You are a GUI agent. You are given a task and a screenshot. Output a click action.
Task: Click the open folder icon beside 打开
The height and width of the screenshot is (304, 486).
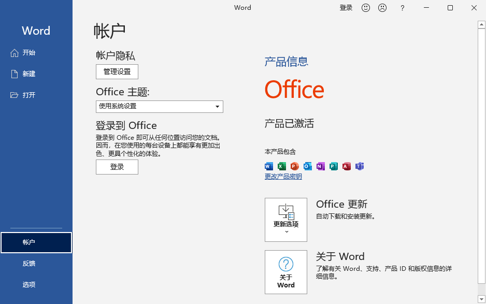(x=15, y=95)
